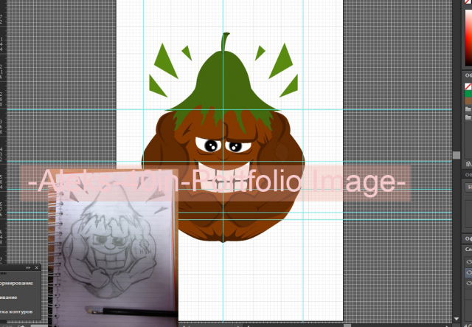Viewport: 472px width, 327px height.
Task: Open the second color group folder icon
Action: coord(468,117)
